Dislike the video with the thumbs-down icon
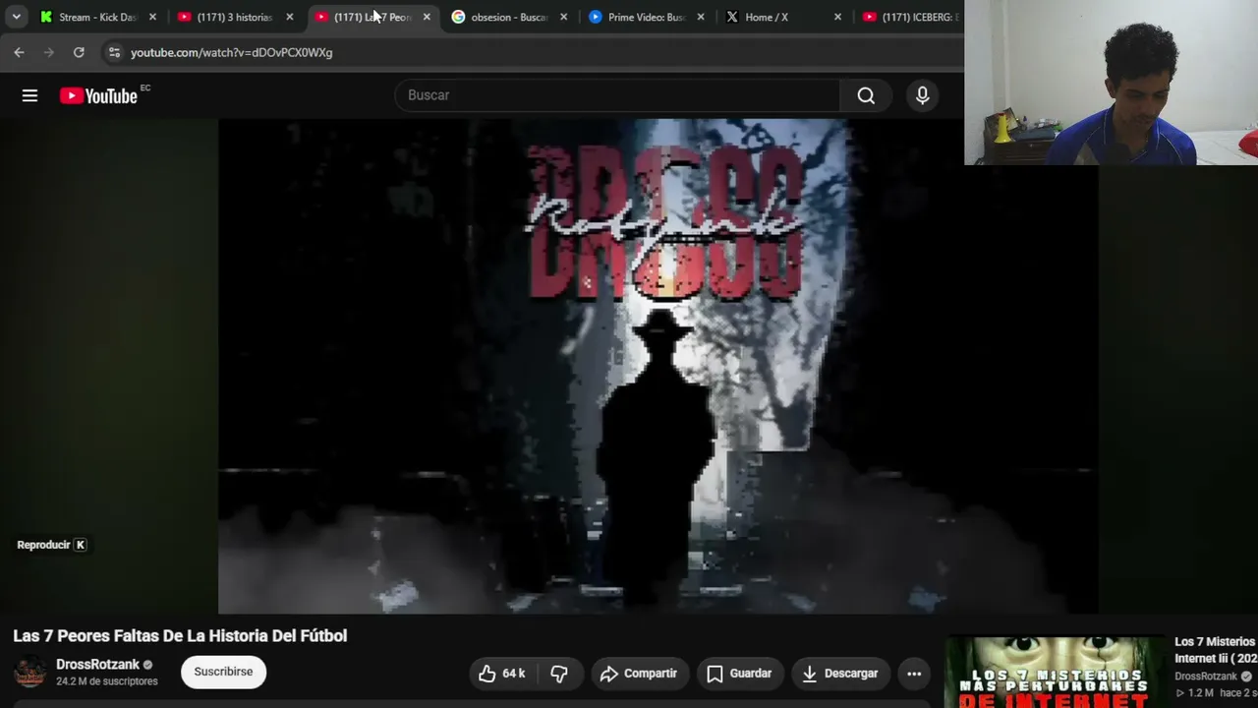Screen dimensions: 1258x708 [559, 674]
